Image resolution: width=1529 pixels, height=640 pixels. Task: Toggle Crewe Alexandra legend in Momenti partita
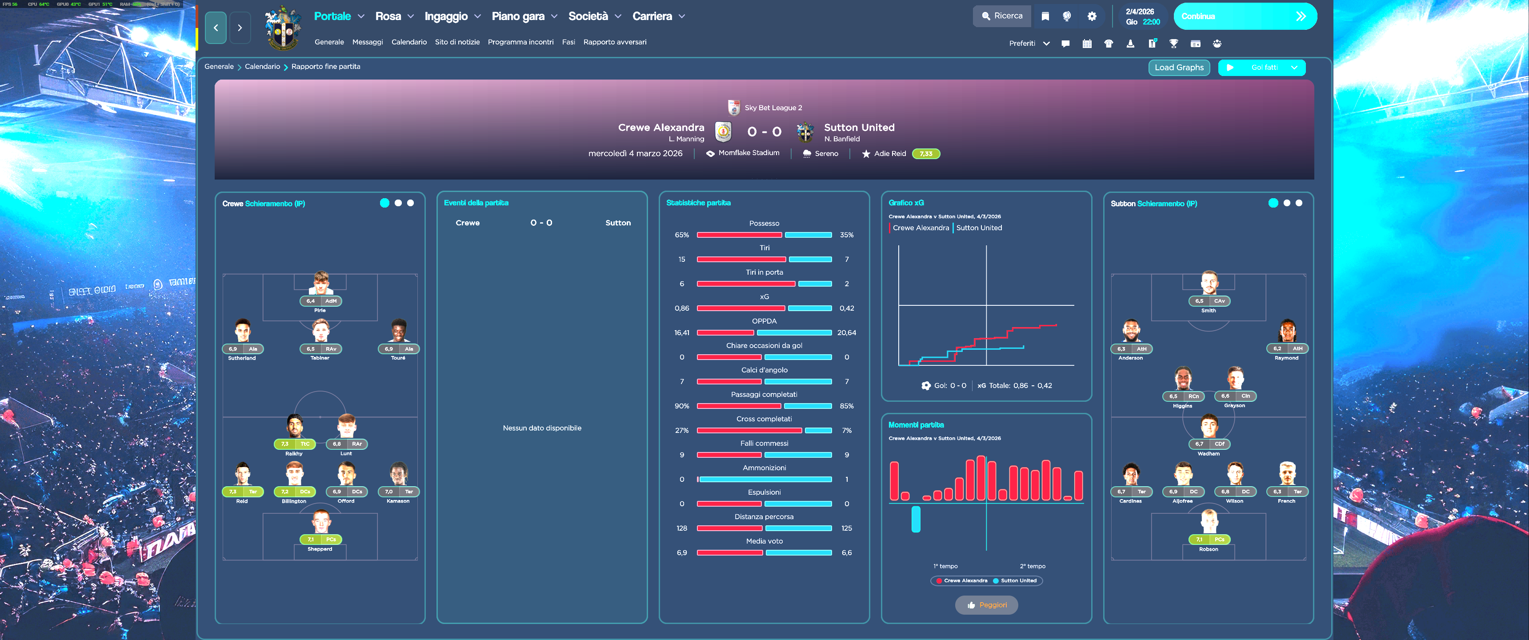pos(961,580)
